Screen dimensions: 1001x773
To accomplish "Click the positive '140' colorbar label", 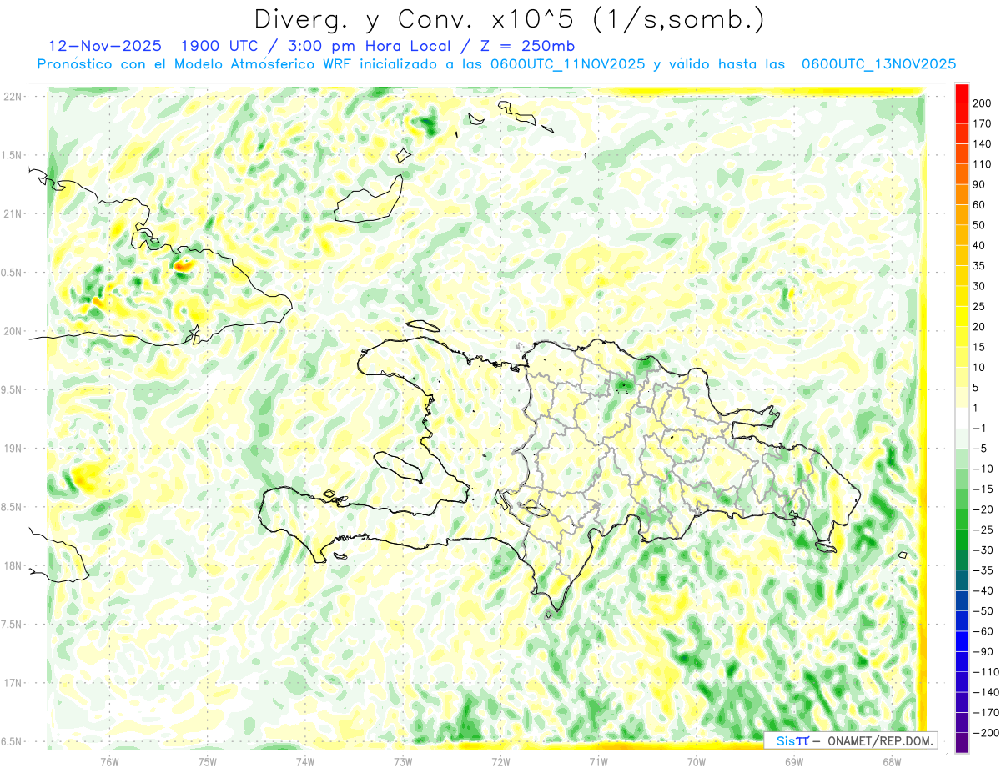I will pos(982,143).
